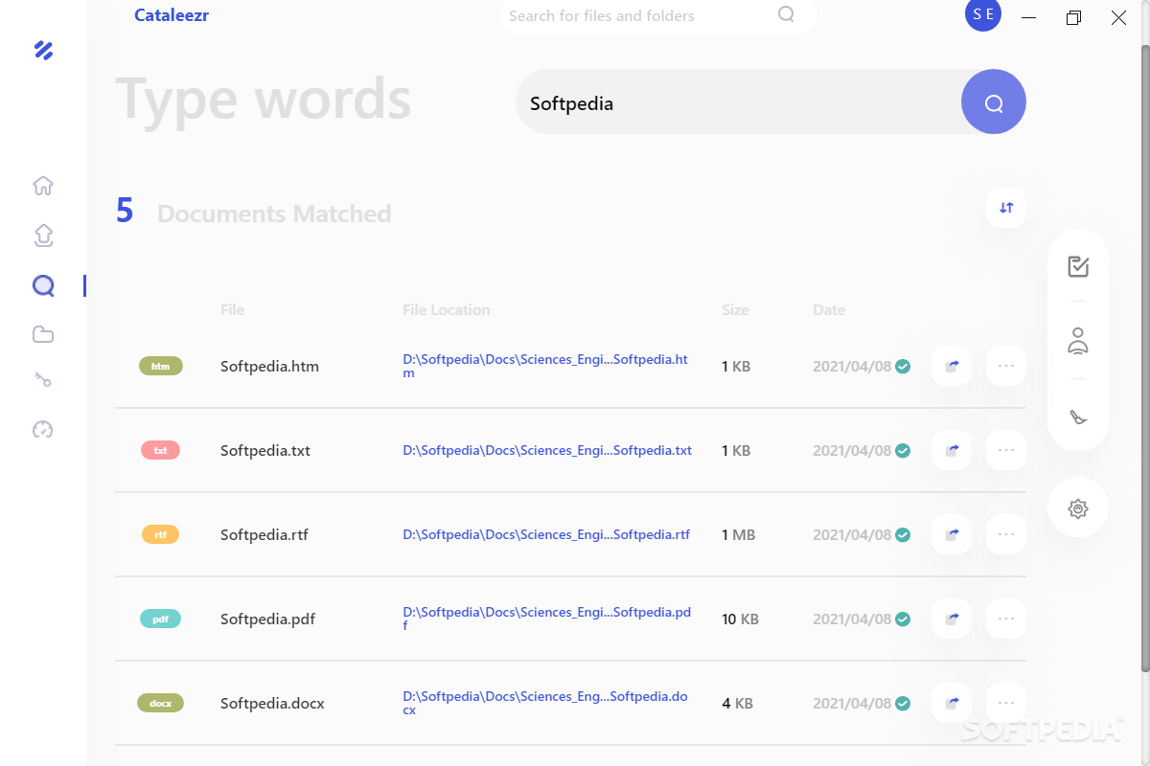Select the Softpedia.txt file name
This screenshot has width=1150, height=766.
coord(265,450)
